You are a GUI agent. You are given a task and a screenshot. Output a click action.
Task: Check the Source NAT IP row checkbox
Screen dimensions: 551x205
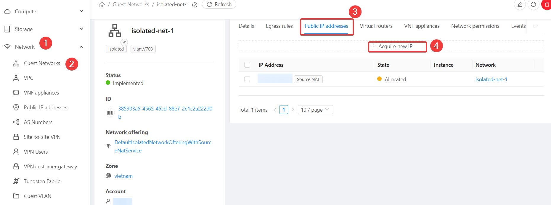coord(247,79)
